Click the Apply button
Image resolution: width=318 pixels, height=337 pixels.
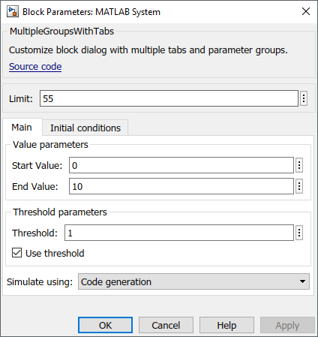coord(287,325)
